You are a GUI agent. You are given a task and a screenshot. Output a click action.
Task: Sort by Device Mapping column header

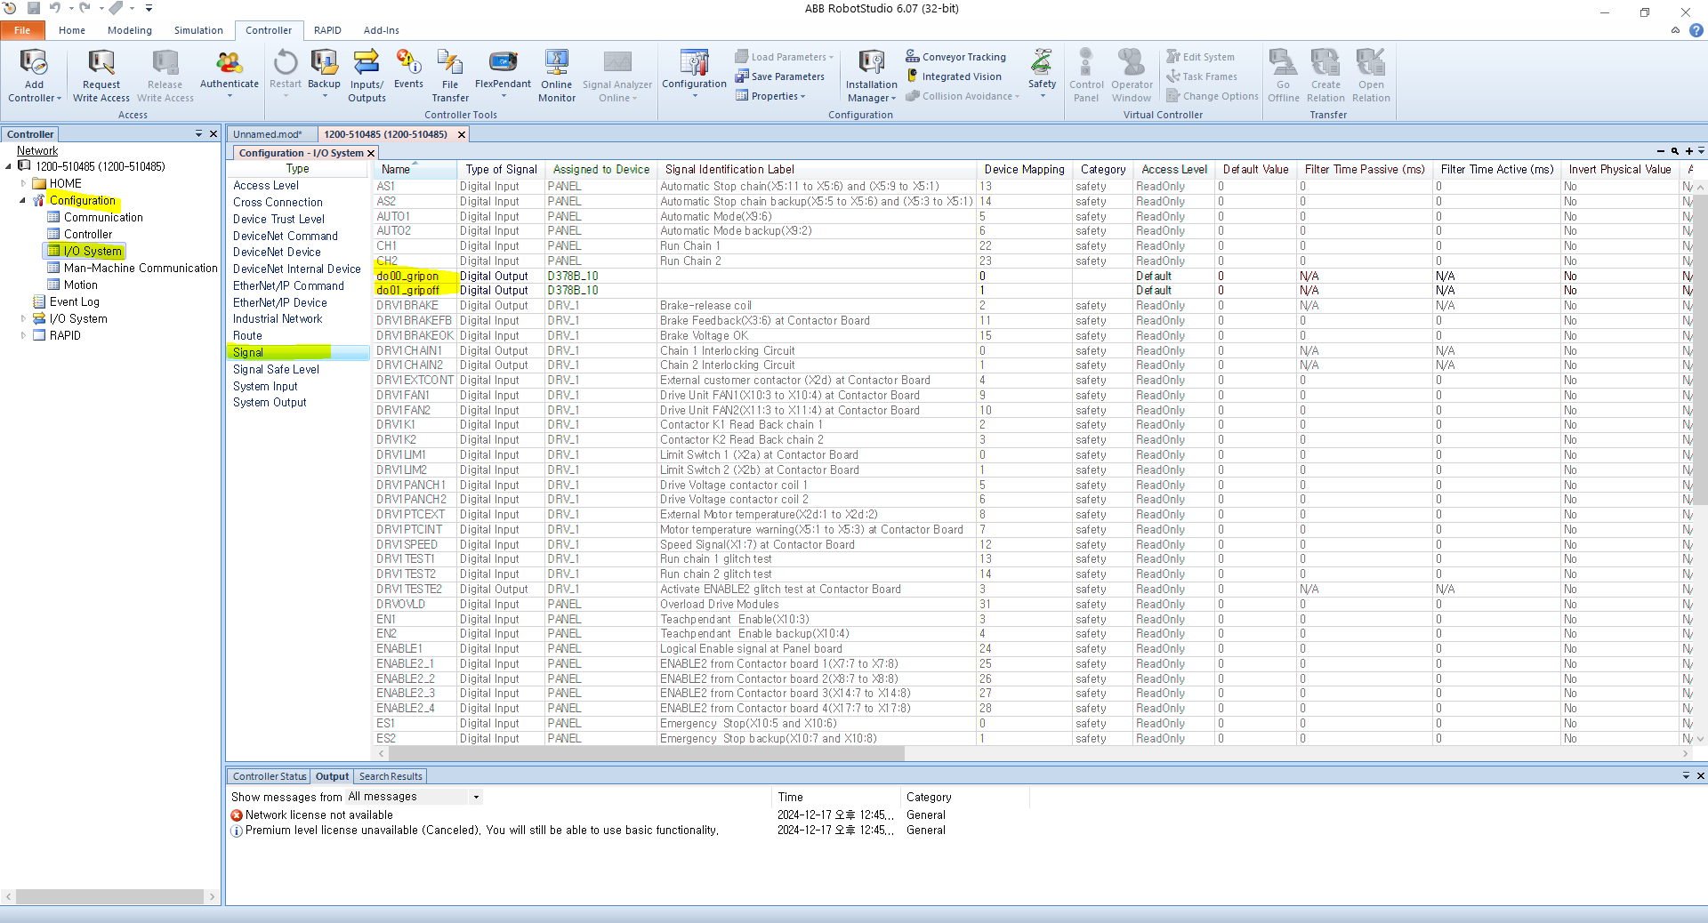1024,169
